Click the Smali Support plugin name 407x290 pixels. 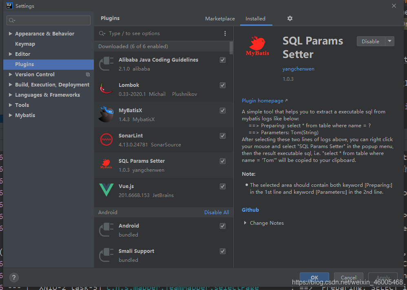[x=136, y=251]
